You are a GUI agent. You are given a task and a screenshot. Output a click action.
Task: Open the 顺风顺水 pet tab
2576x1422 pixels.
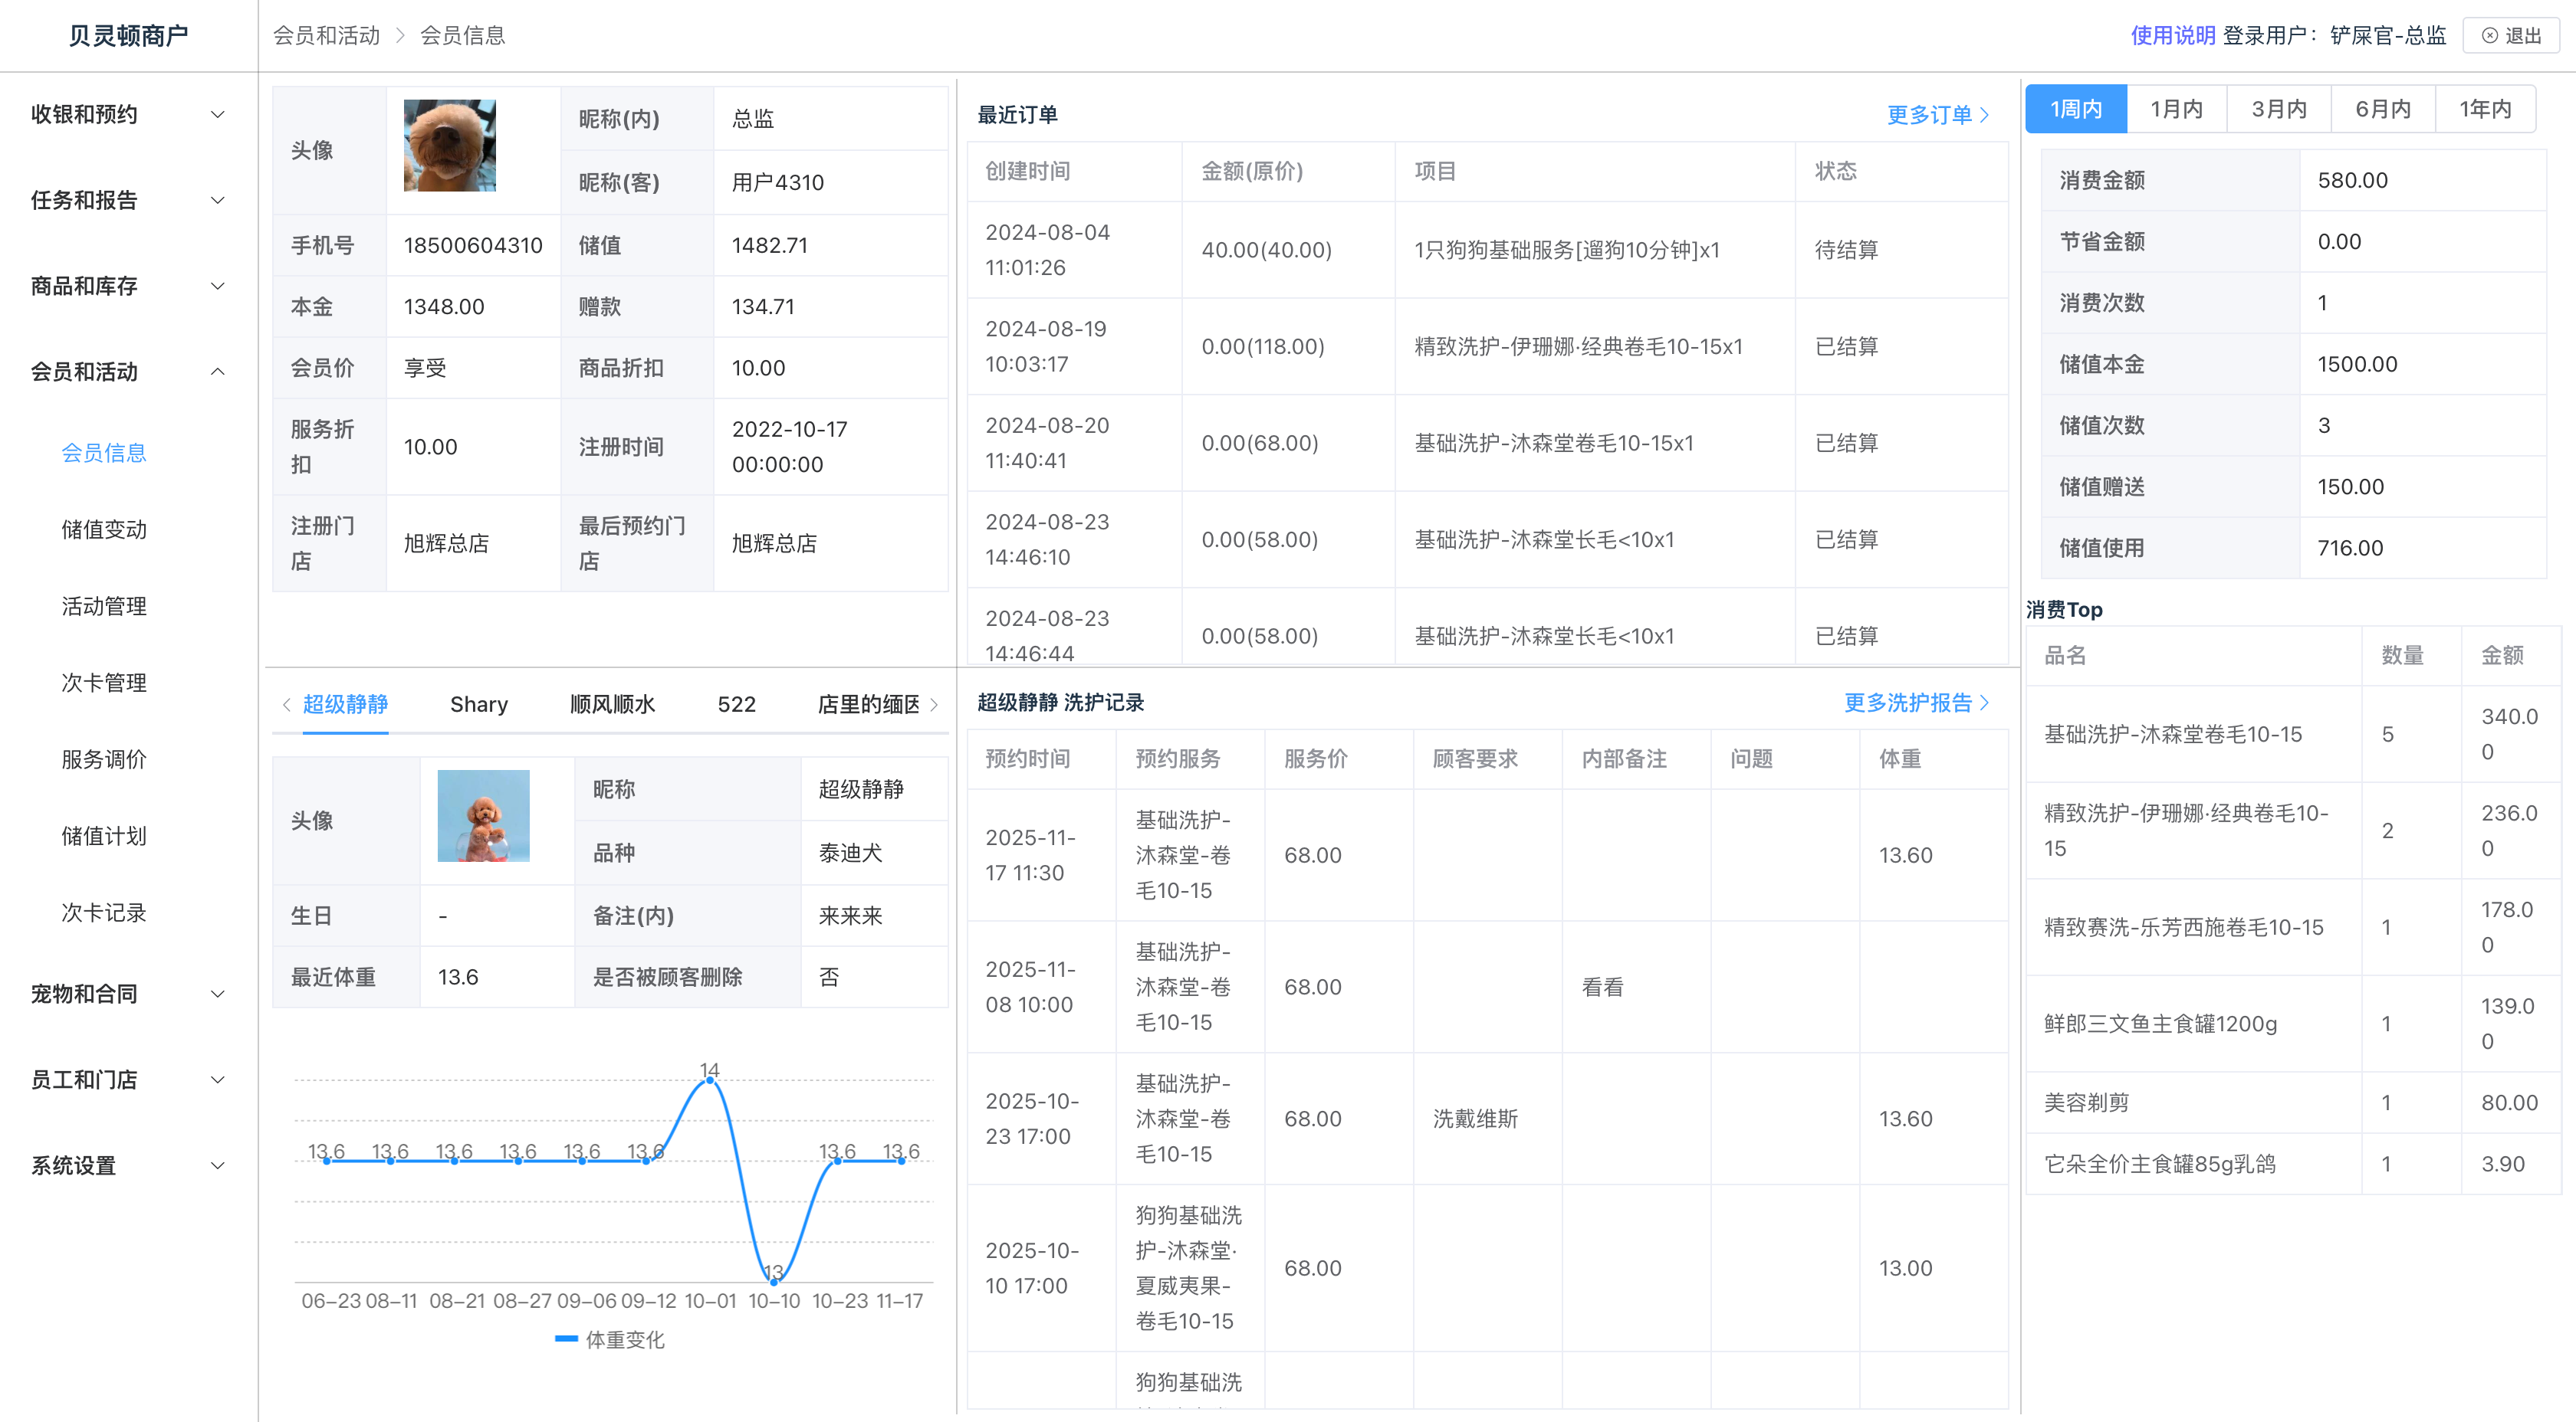pos(612,705)
